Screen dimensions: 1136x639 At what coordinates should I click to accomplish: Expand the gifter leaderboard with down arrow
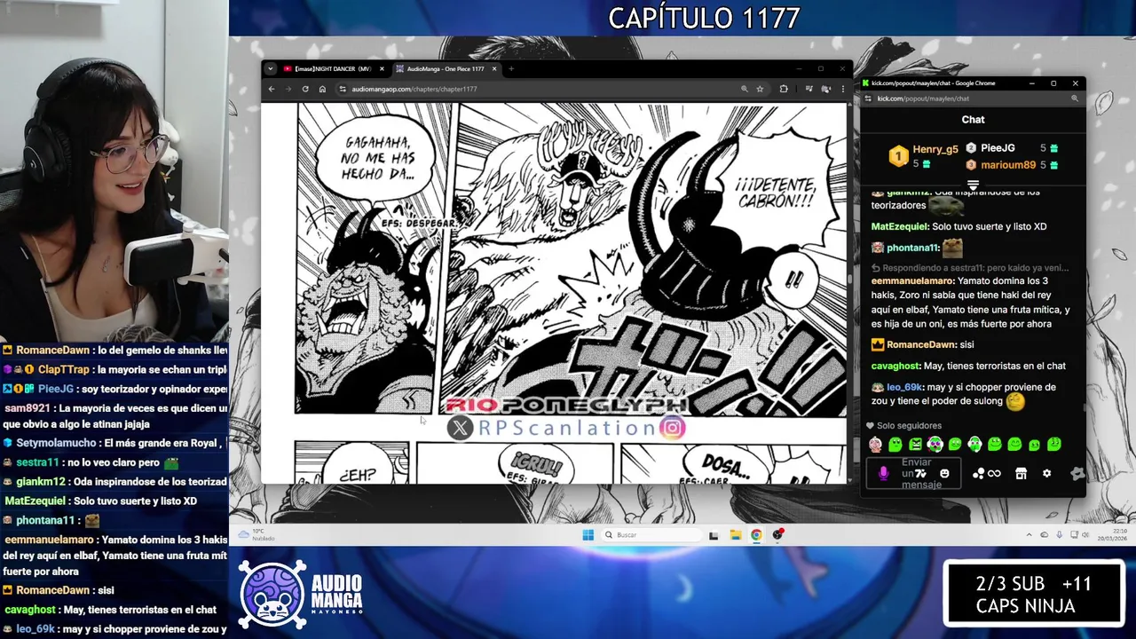tap(973, 185)
